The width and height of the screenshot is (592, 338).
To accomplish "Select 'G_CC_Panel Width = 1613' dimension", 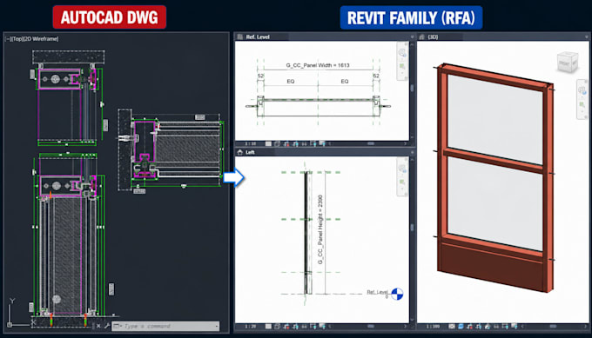I will pyautogui.click(x=318, y=65).
